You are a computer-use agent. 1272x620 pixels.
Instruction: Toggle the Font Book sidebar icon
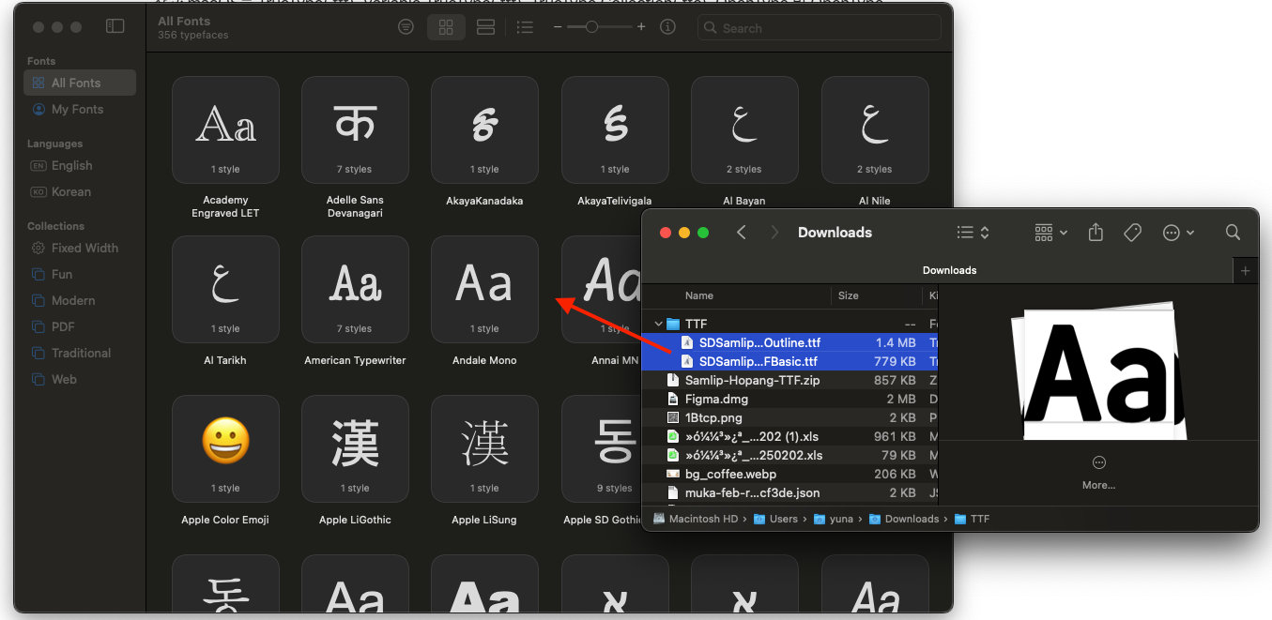click(115, 26)
